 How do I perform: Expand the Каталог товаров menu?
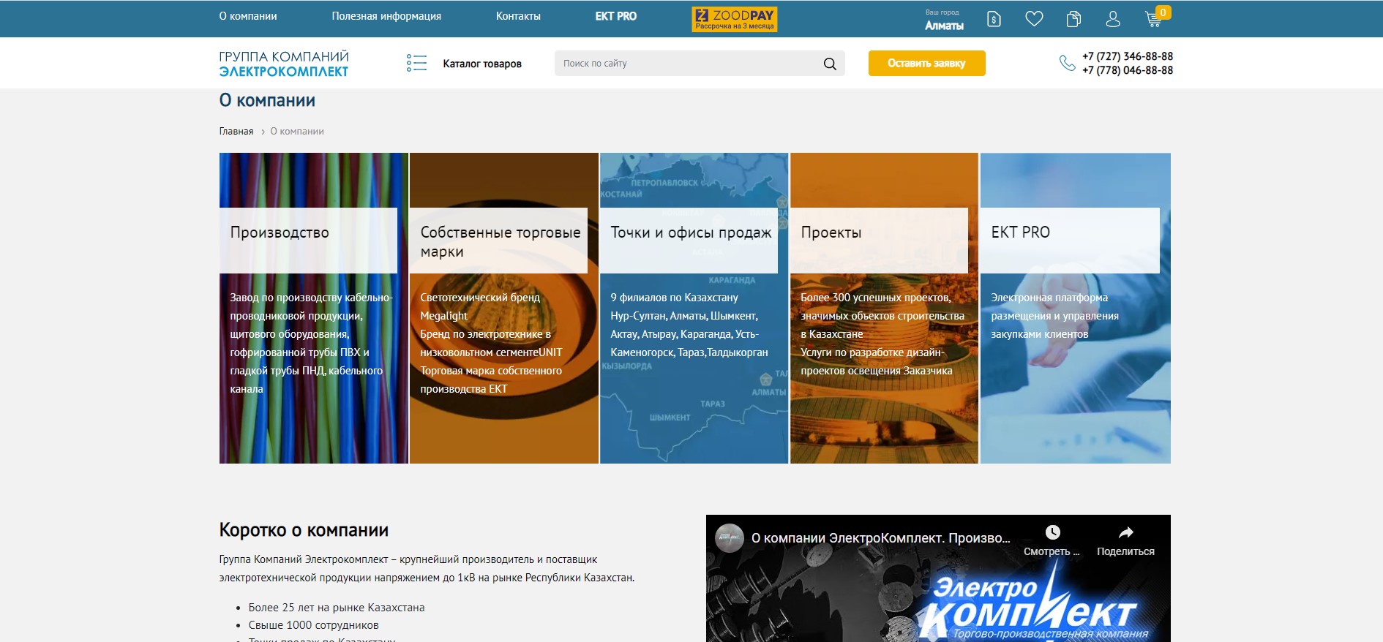(x=481, y=64)
